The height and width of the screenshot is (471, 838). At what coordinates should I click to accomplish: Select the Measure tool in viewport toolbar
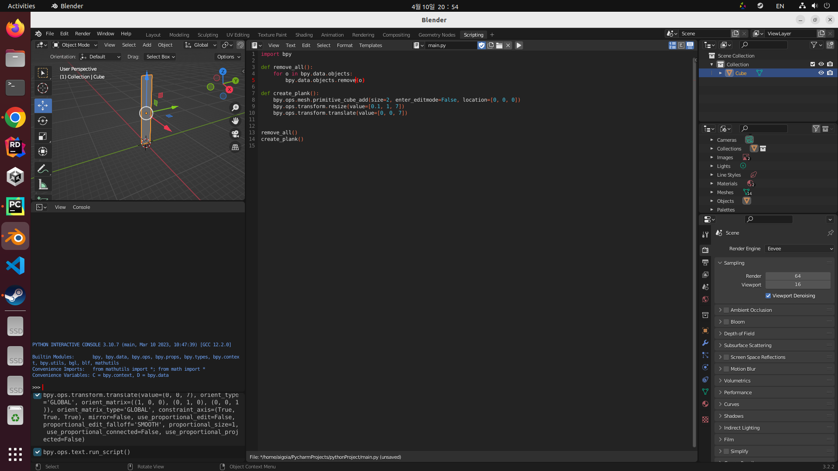click(43, 184)
